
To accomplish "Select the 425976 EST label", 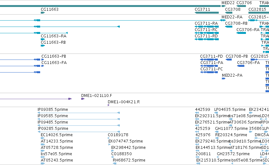I will [x=203, y=135].
